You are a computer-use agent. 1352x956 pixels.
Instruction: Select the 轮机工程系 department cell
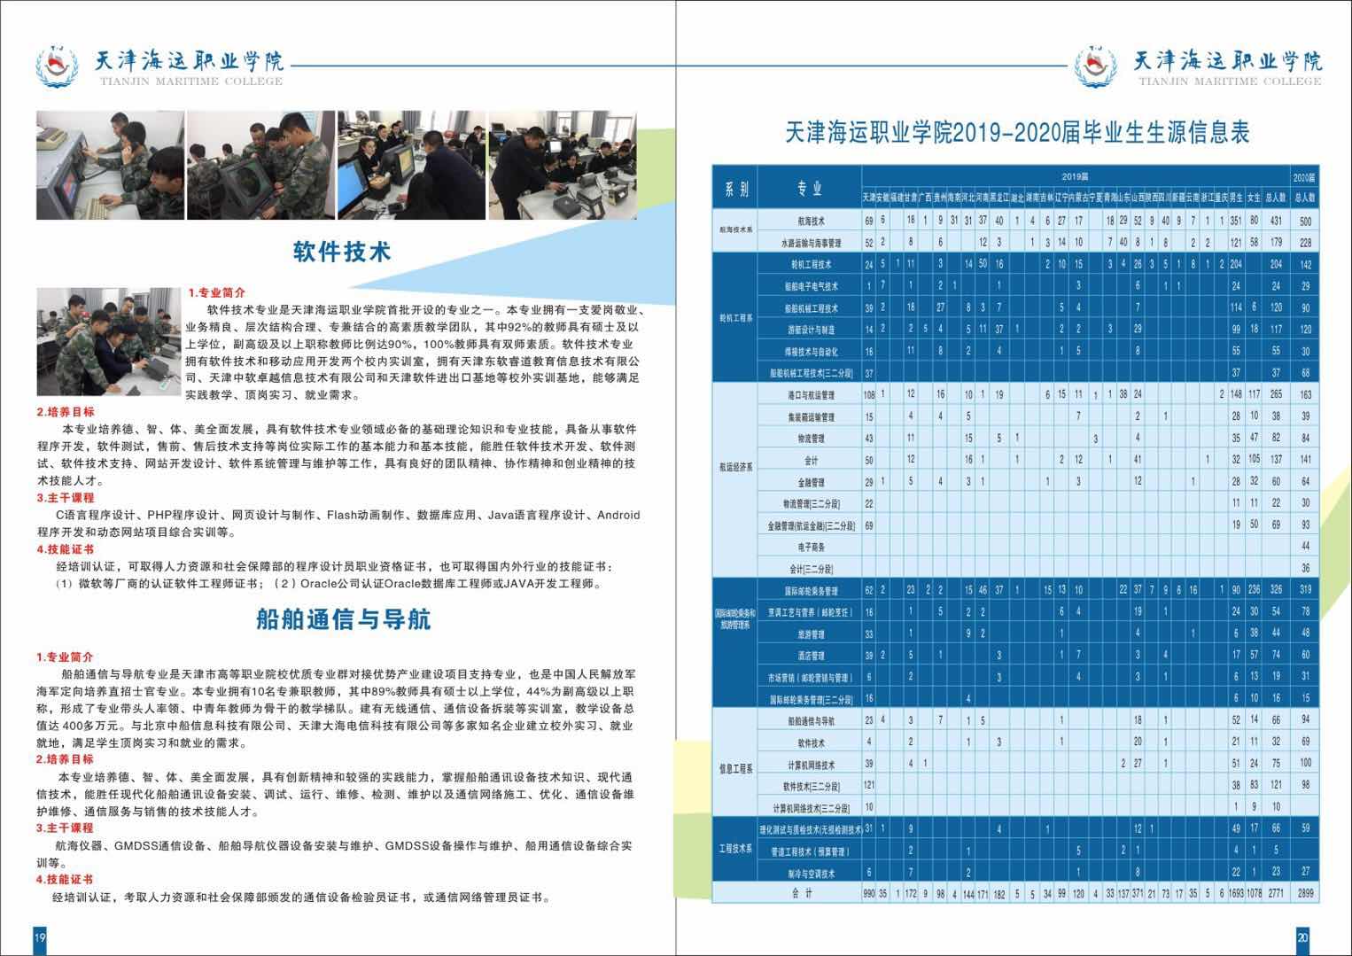736,318
